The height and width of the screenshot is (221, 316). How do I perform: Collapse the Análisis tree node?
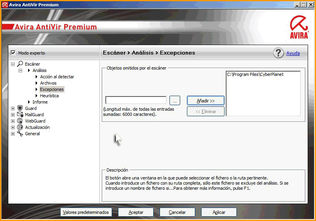20,70
